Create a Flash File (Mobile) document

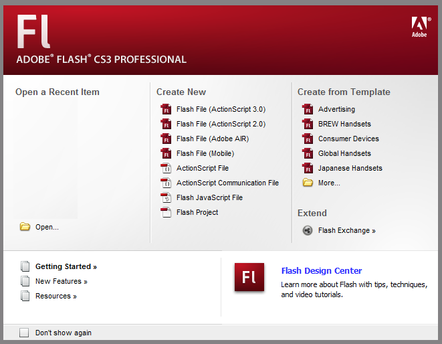[205, 153]
